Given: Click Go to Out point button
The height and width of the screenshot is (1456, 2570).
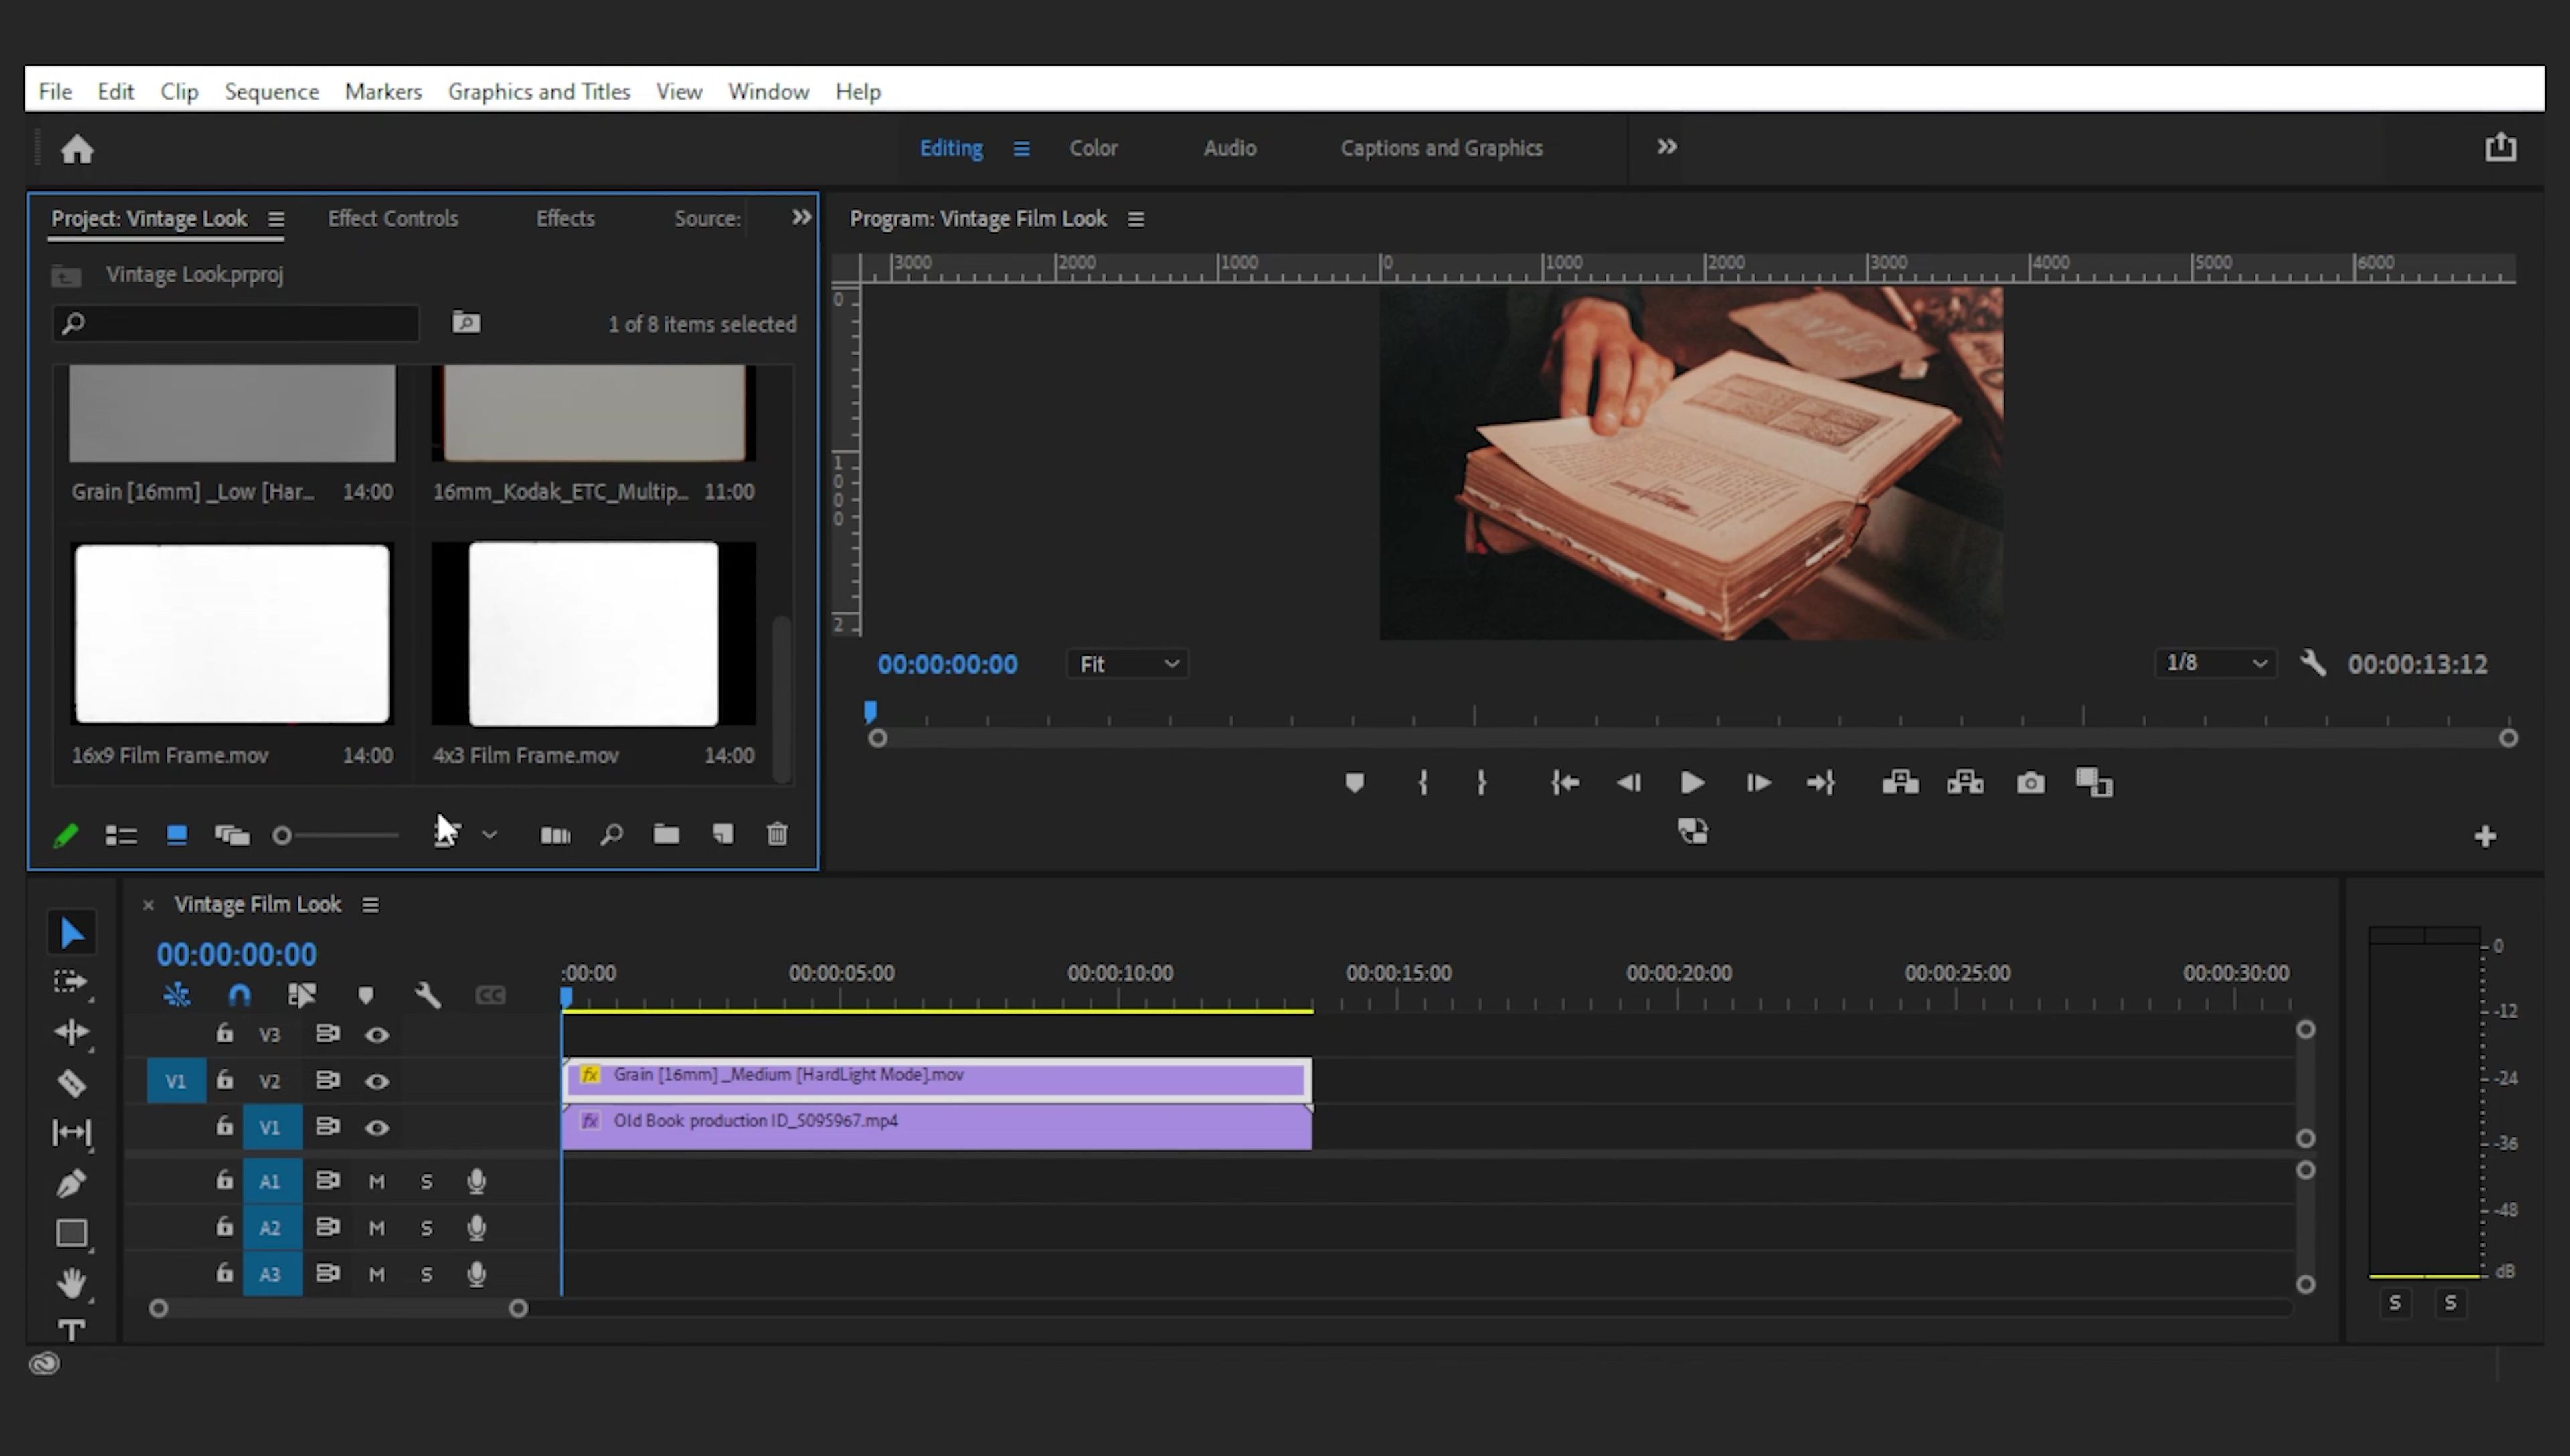Looking at the screenshot, I should coord(1821,783).
